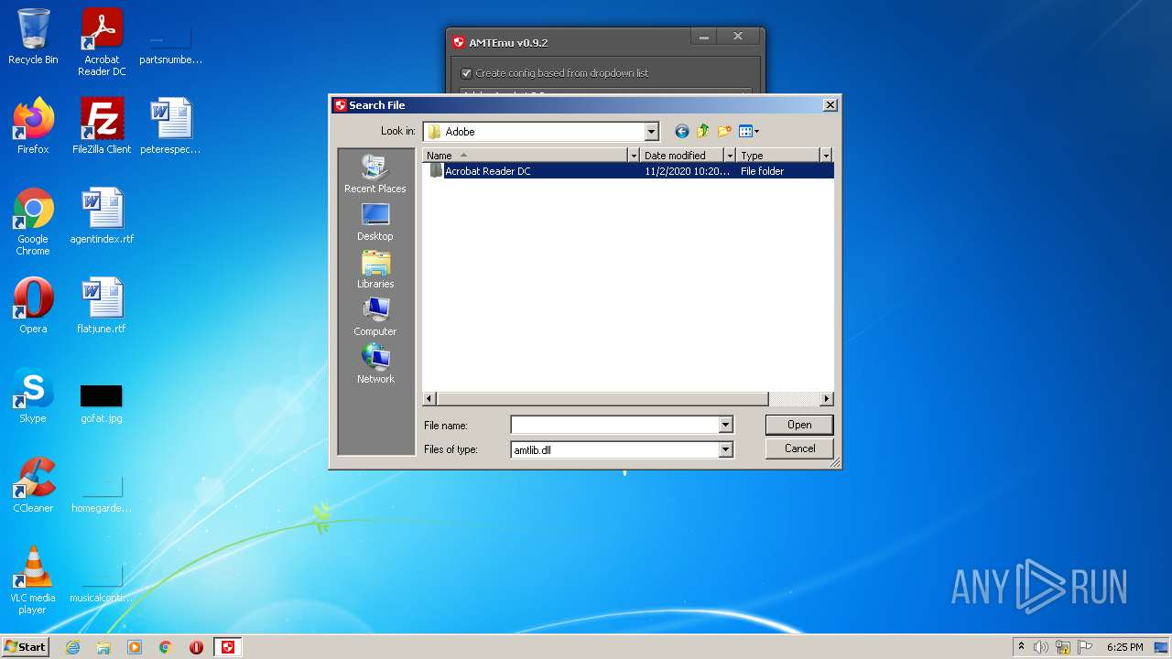Open gofat.jpg desktop file
Viewport: 1172px width, 659px height.
coord(102,403)
